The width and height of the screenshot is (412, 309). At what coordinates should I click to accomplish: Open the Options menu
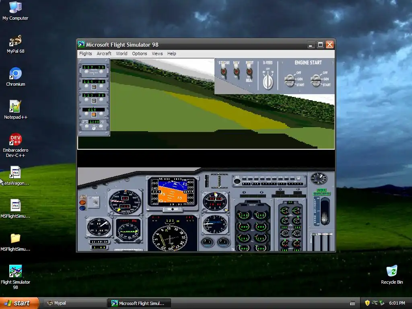(x=140, y=54)
